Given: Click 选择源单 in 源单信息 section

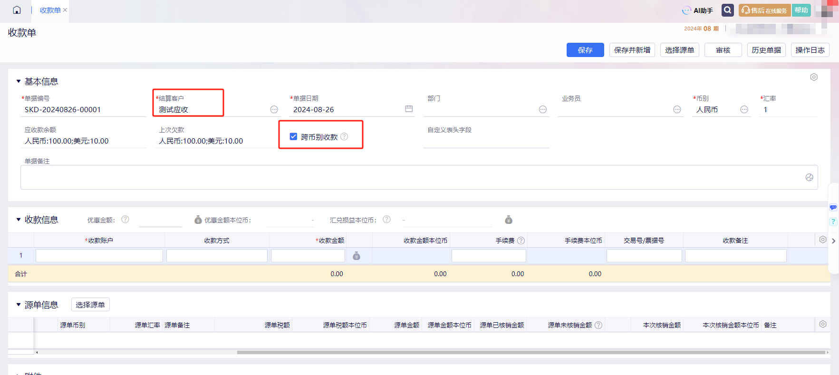Looking at the screenshot, I should coord(90,305).
